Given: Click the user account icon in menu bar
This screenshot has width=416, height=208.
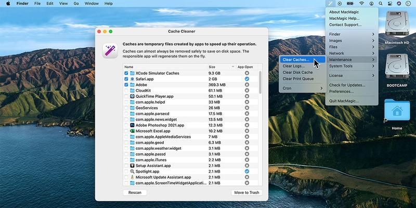Looking at the screenshot, I should (x=371, y=4).
